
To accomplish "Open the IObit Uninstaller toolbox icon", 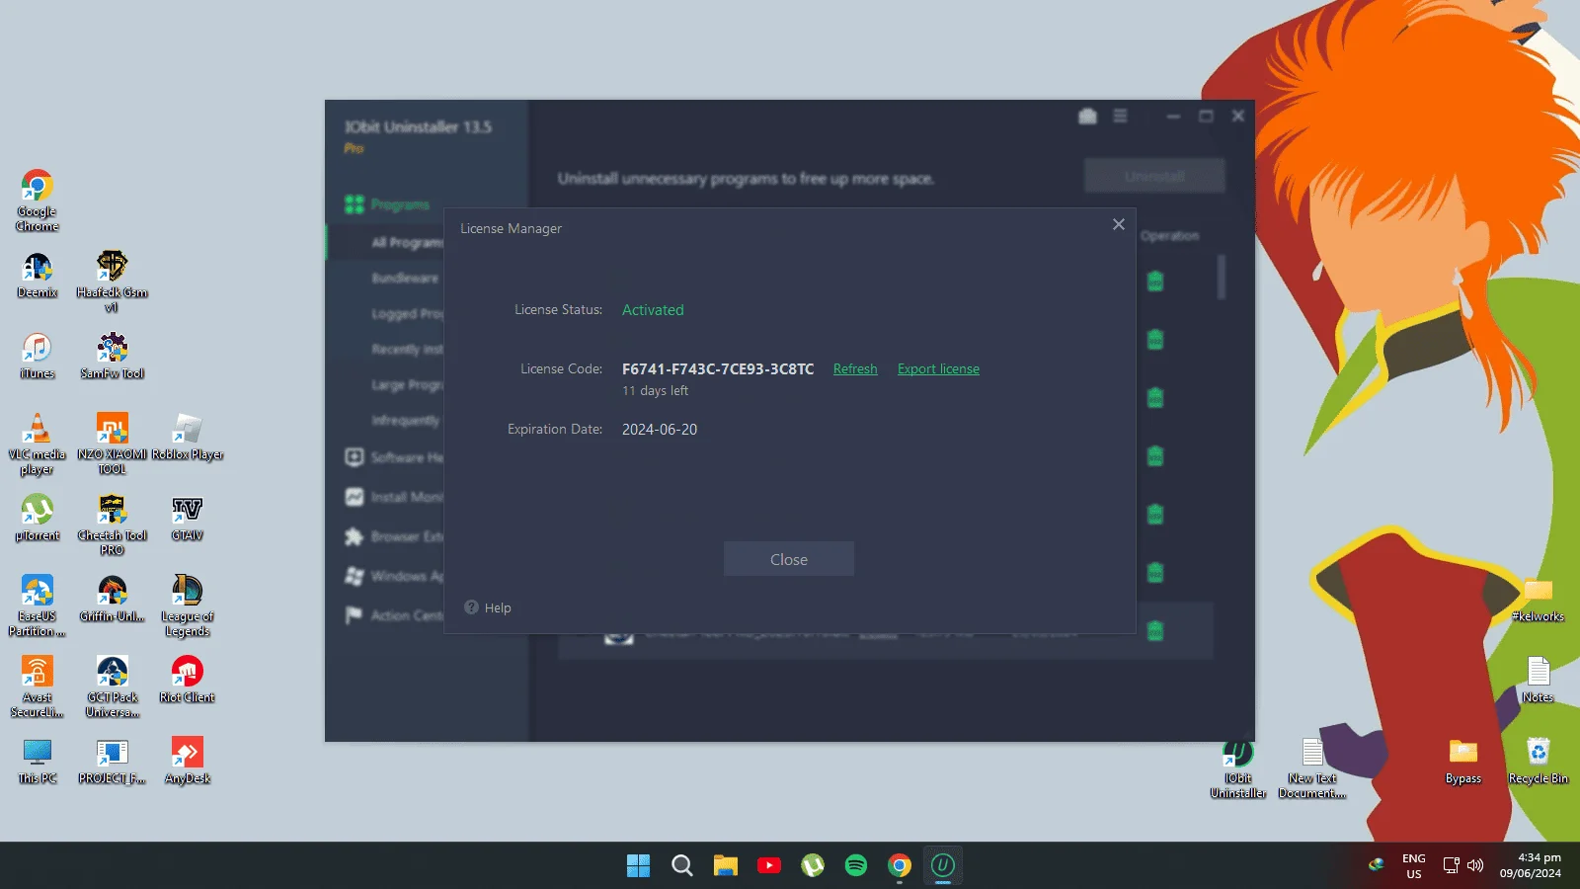I will (x=1087, y=117).
